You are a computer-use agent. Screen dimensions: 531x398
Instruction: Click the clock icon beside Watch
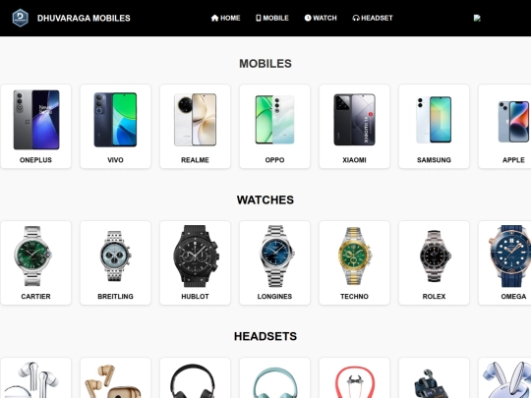point(308,18)
